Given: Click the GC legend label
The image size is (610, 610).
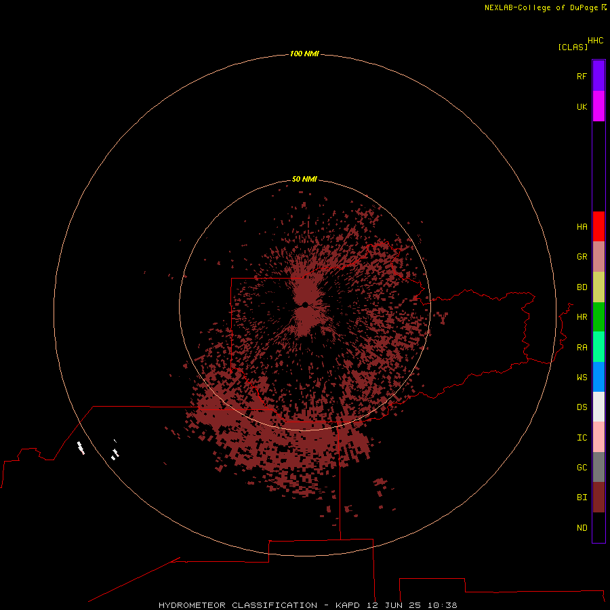Looking at the screenshot, I should click(582, 468).
